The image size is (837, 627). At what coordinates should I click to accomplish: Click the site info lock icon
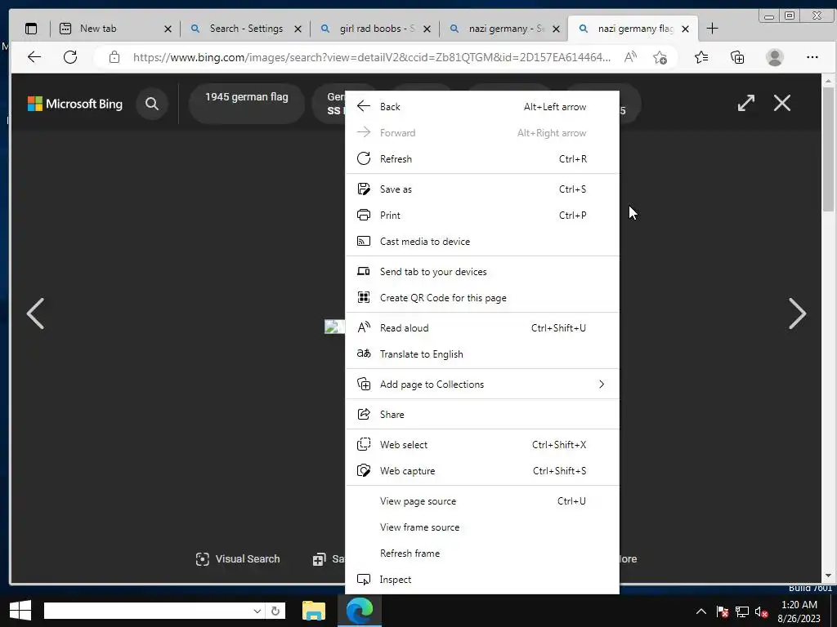[x=114, y=57]
